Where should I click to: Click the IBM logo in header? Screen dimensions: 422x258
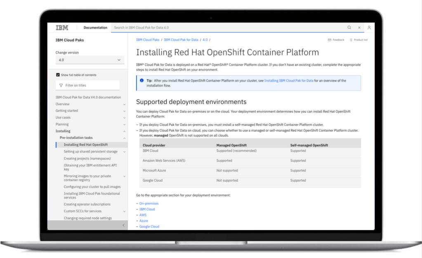tap(62, 28)
